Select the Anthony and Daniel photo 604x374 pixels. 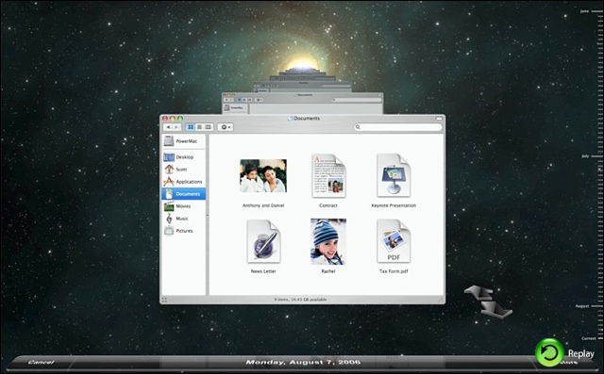(x=263, y=176)
